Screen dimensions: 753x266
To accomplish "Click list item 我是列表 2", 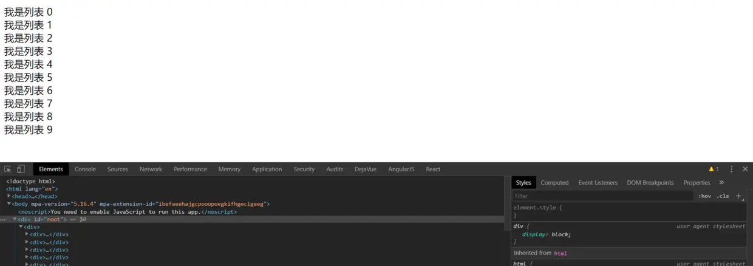I will pos(29,38).
